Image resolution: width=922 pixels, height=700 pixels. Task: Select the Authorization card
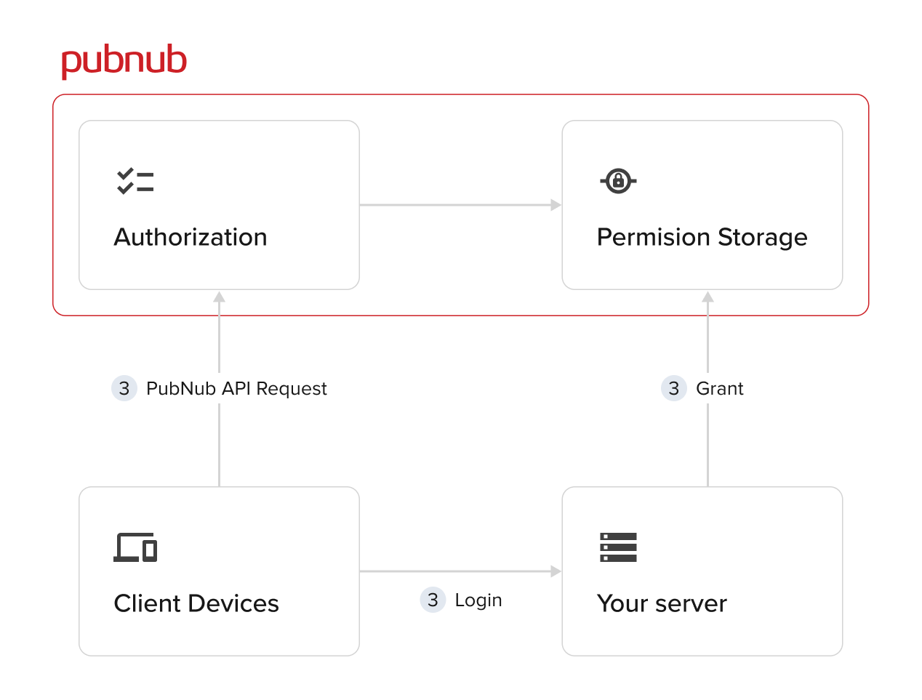[218, 205]
